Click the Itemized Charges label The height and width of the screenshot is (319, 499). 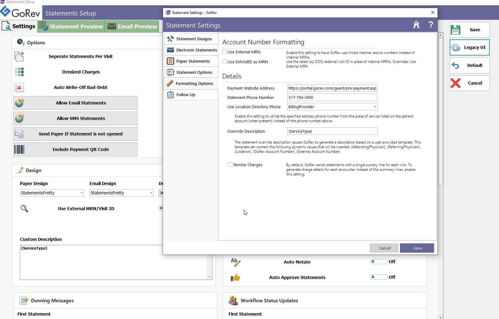(x=81, y=72)
